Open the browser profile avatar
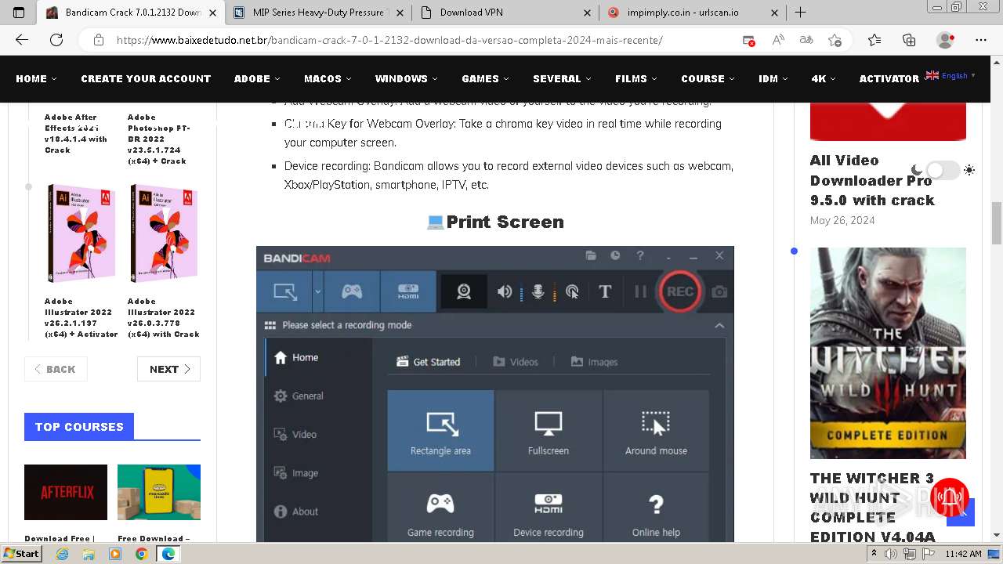The height and width of the screenshot is (564, 1003). [x=946, y=40]
